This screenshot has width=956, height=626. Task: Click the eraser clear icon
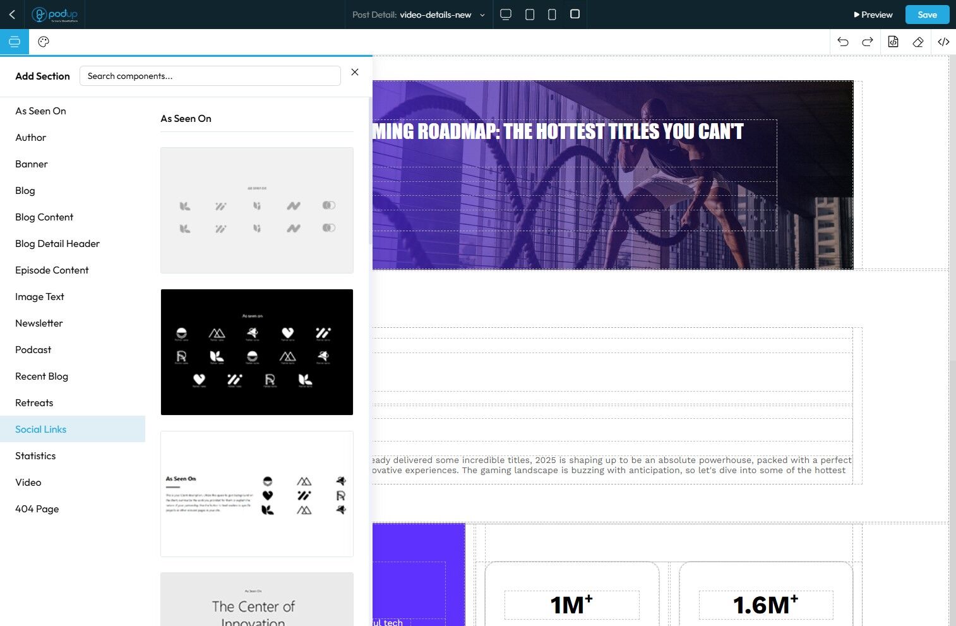[x=918, y=42]
